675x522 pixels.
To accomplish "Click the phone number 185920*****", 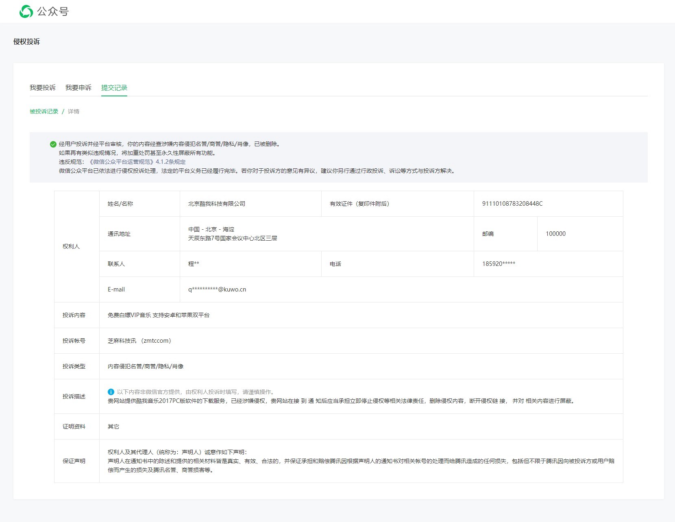I will coord(499,264).
